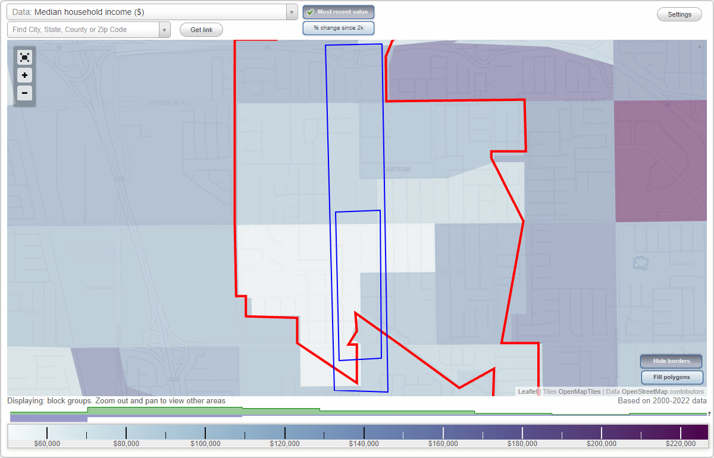Click the green checkmark on Most recent value
The width and height of the screenshot is (714, 458).
(x=311, y=12)
